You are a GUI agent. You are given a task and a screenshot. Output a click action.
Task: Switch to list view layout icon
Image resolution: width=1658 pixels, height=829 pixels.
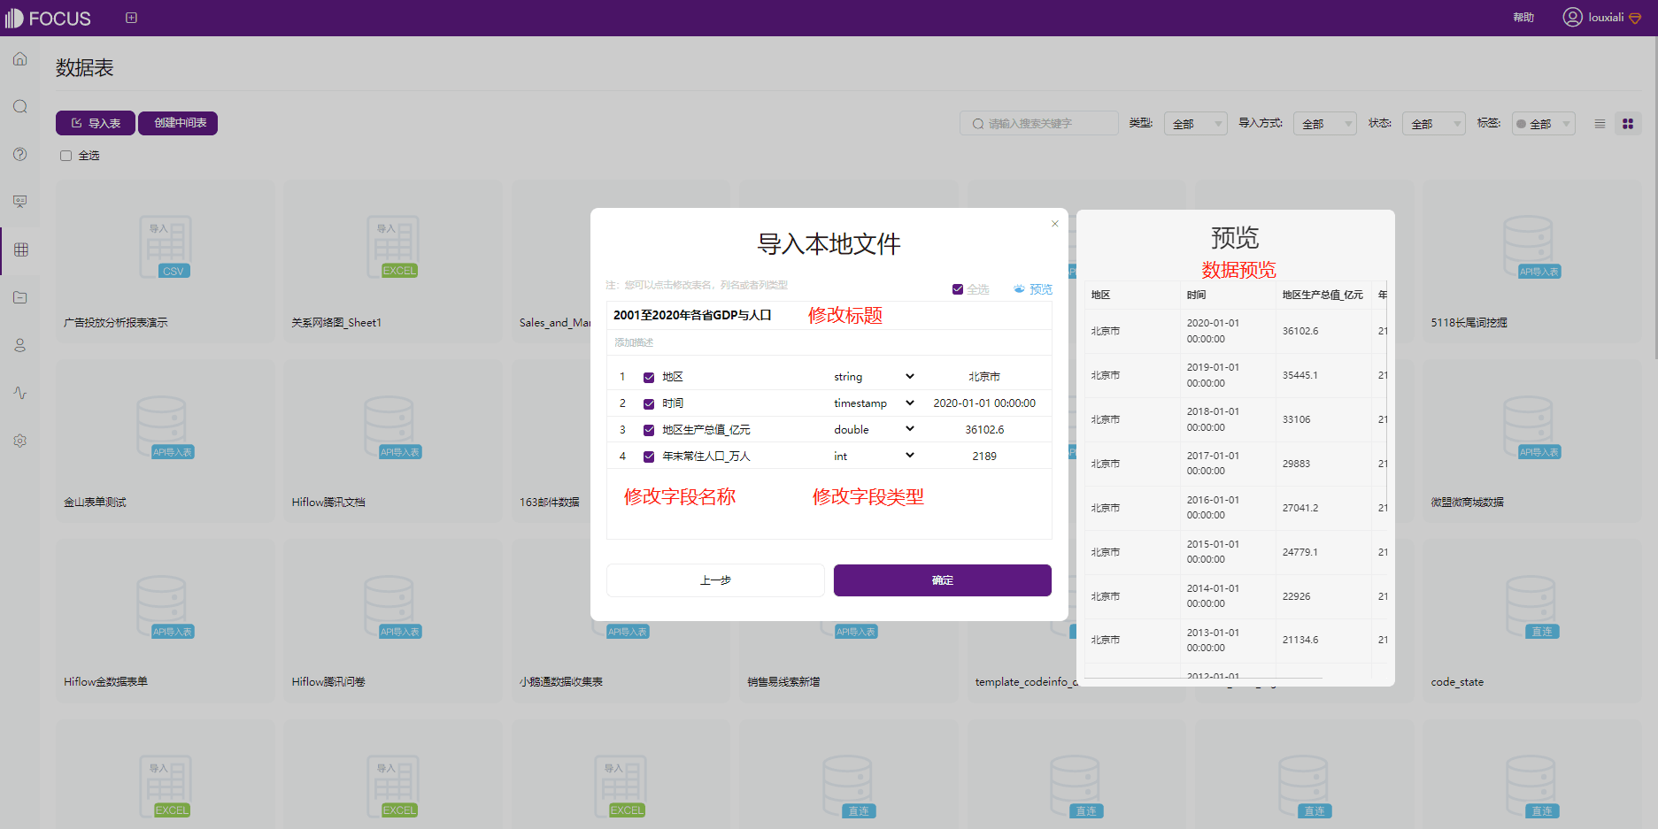(1600, 124)
